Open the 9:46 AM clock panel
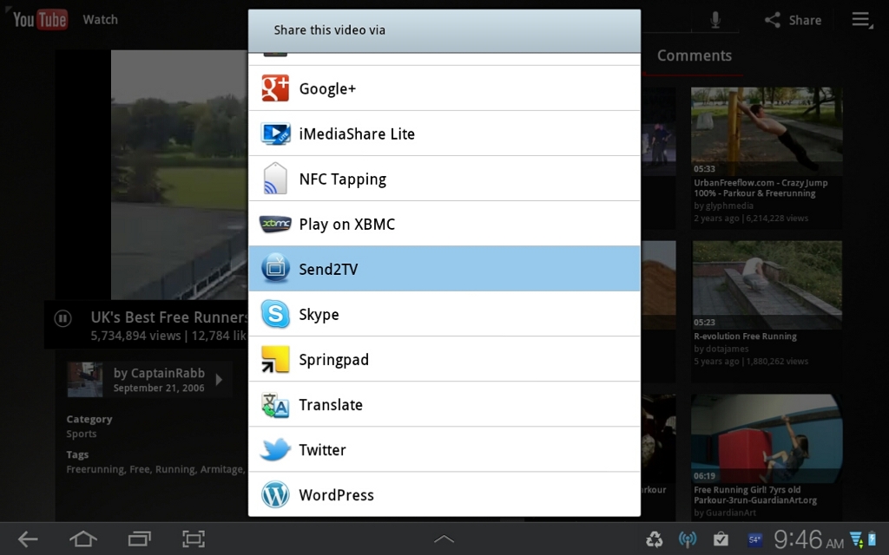 (x=809, y=539)
